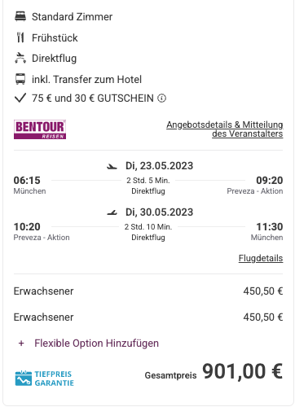Click the Gesamtpreis 901,00 € amount

click(243, 371)
